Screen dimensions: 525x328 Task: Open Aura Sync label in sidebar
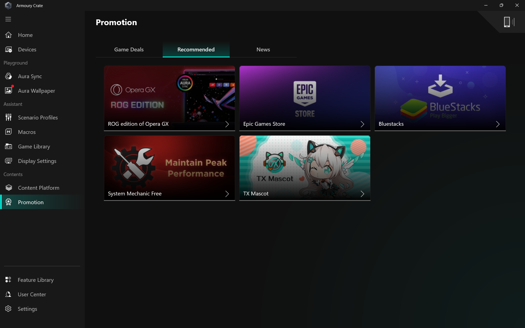click(x=30, y=76)
